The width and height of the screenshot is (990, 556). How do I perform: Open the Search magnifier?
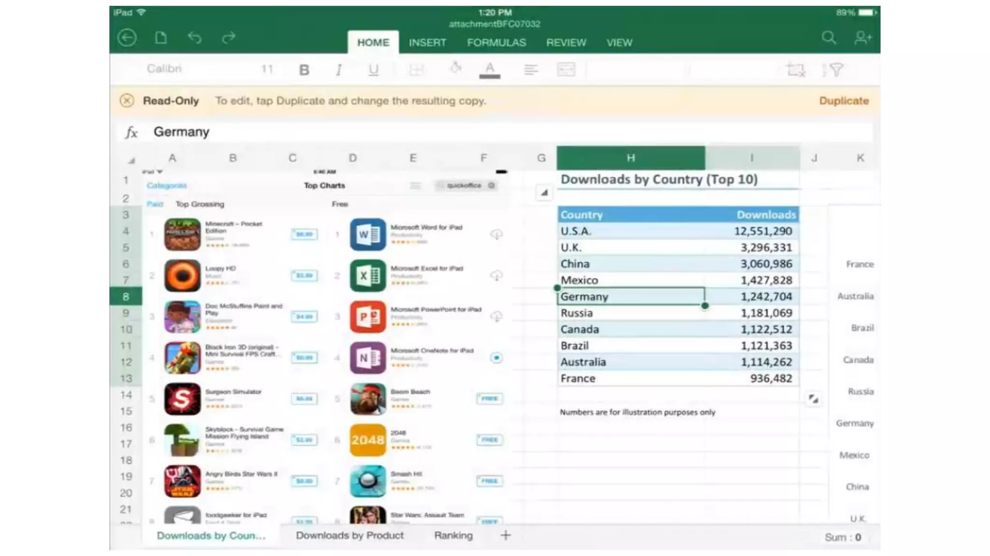pyautogui.click(x=829, y=38)
